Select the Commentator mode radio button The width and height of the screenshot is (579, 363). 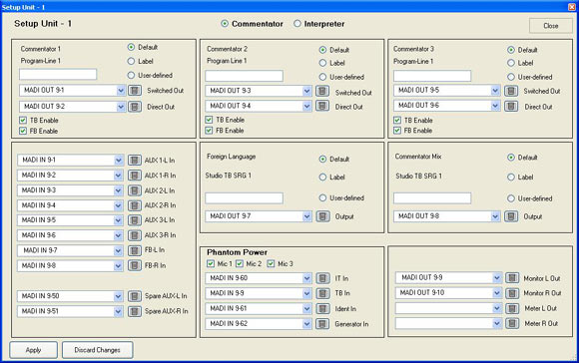point(225,24)
